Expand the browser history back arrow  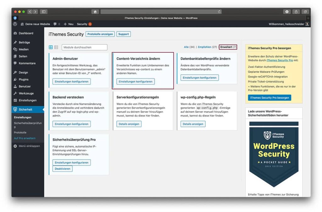pyautogui.click(x=30, y=11)
